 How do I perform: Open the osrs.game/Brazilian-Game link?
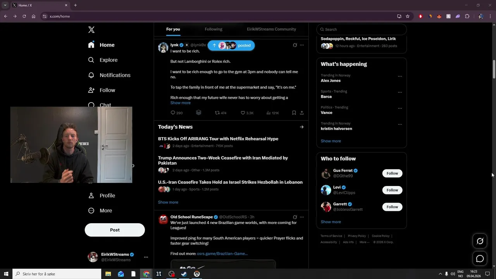[222, 253]
